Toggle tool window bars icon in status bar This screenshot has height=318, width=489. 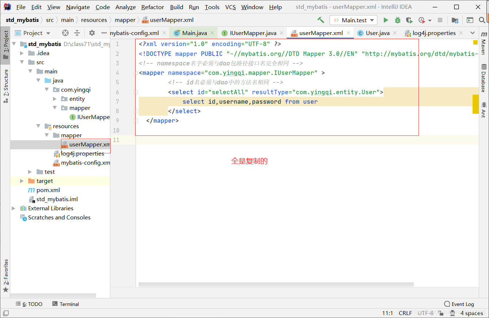click(6, 313)
